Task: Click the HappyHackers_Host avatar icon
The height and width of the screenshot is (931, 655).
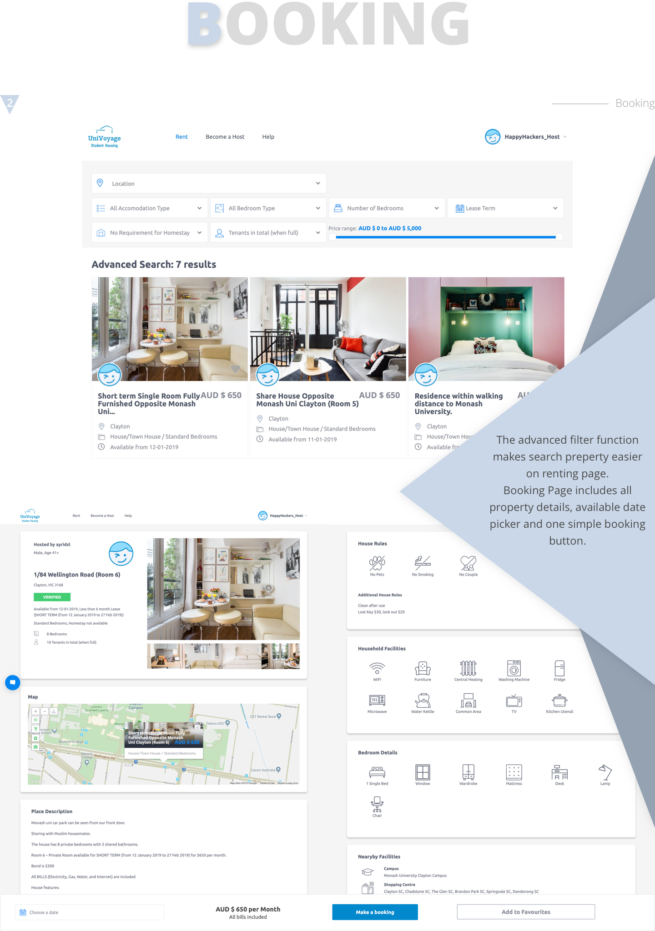Action: point(492,136)
